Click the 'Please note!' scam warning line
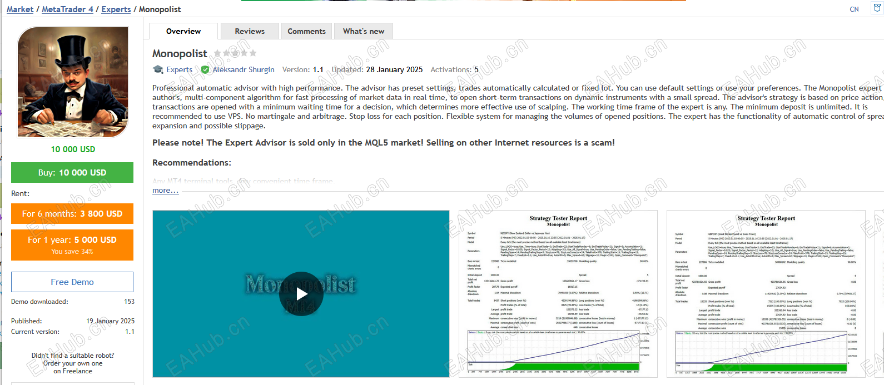 [x=384, y=142]
